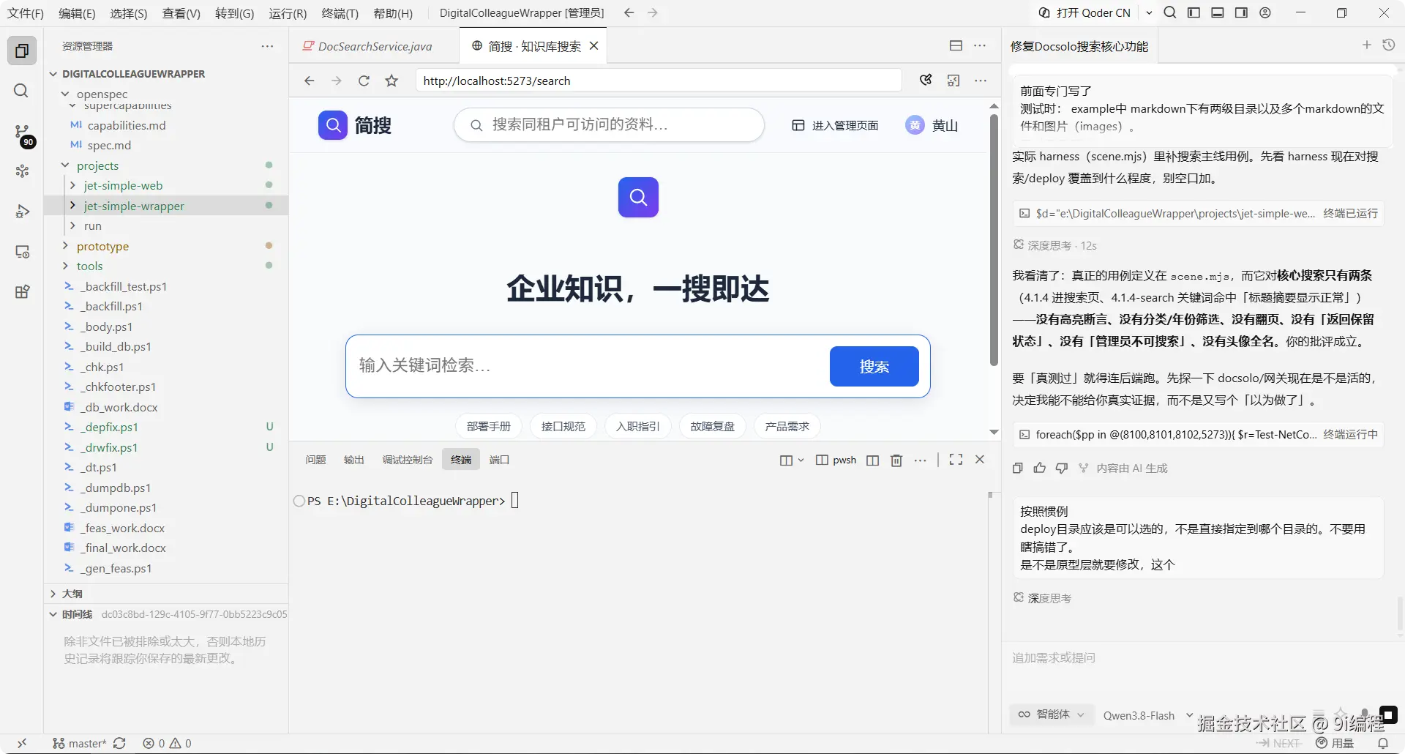The width and height of the screenshot is (1405, 754).
Task: Open the Extensions view in activity bar
Action: 22,292
